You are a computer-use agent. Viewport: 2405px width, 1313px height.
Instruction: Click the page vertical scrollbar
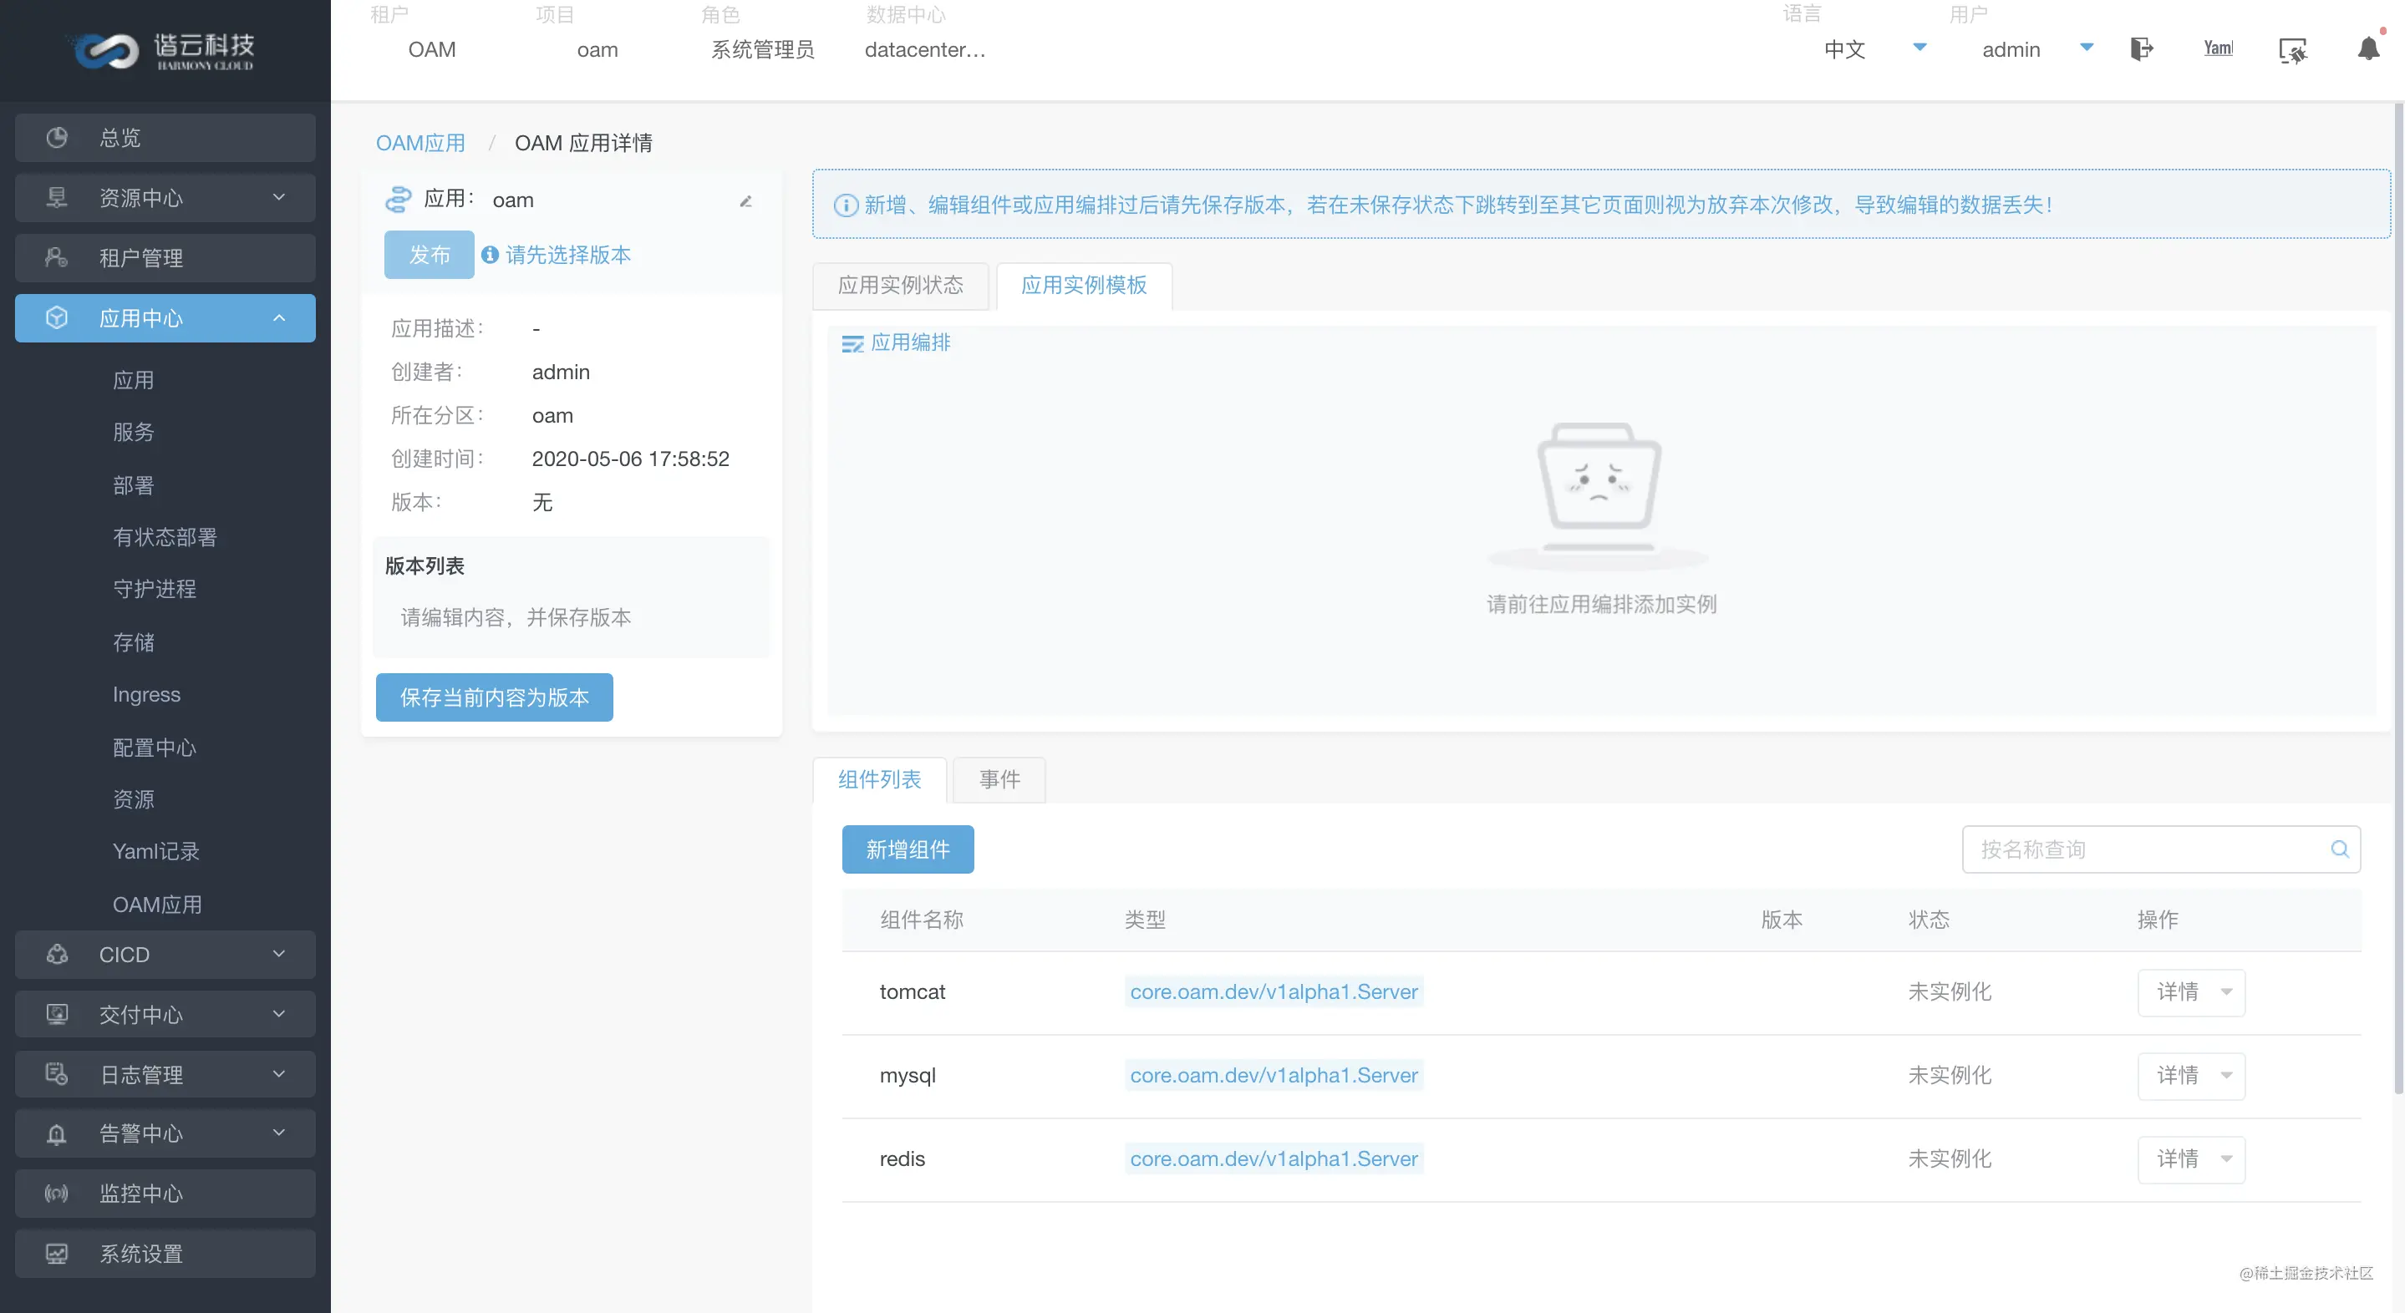coord(2398,597)
